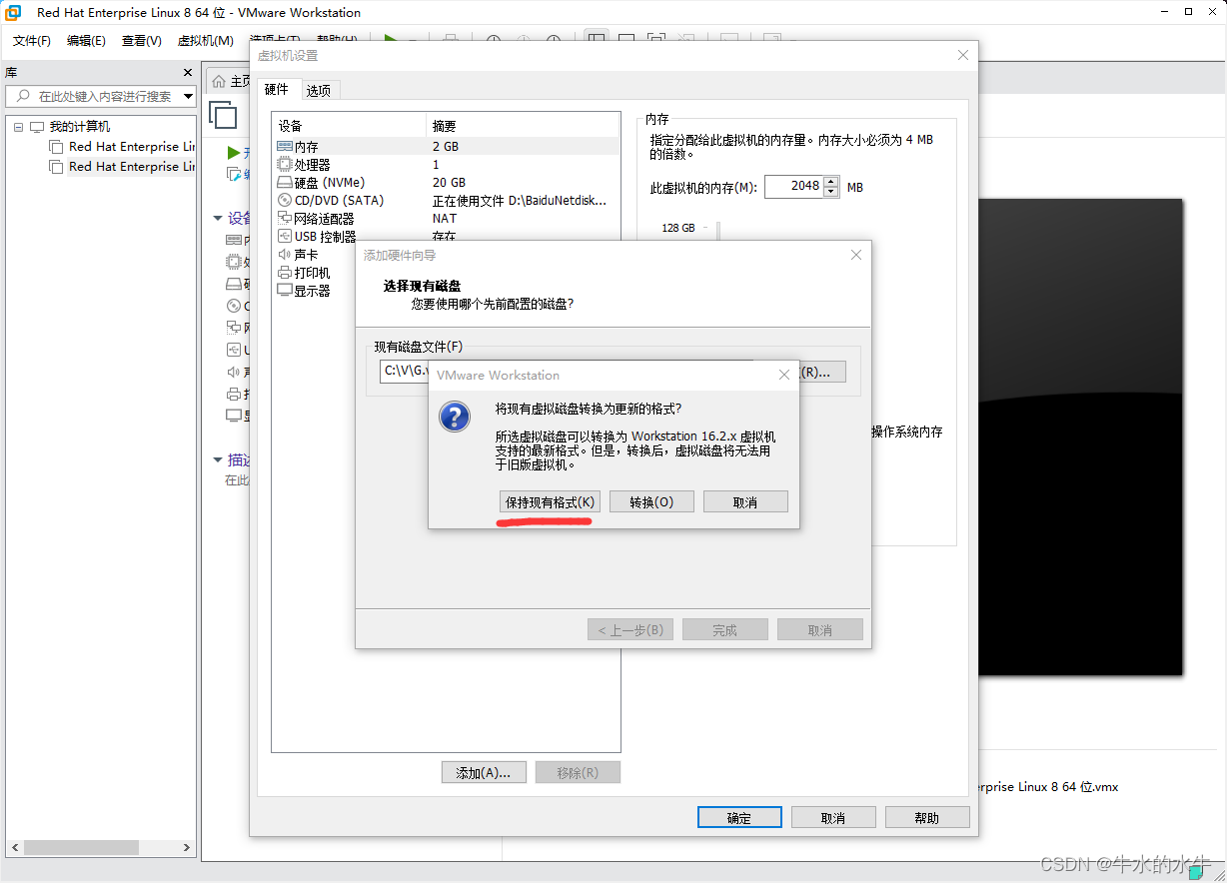The width and height of the screenshot is (1227, 883).
Task: Click the green power-on arrow in main window
Action: (234, 153)
